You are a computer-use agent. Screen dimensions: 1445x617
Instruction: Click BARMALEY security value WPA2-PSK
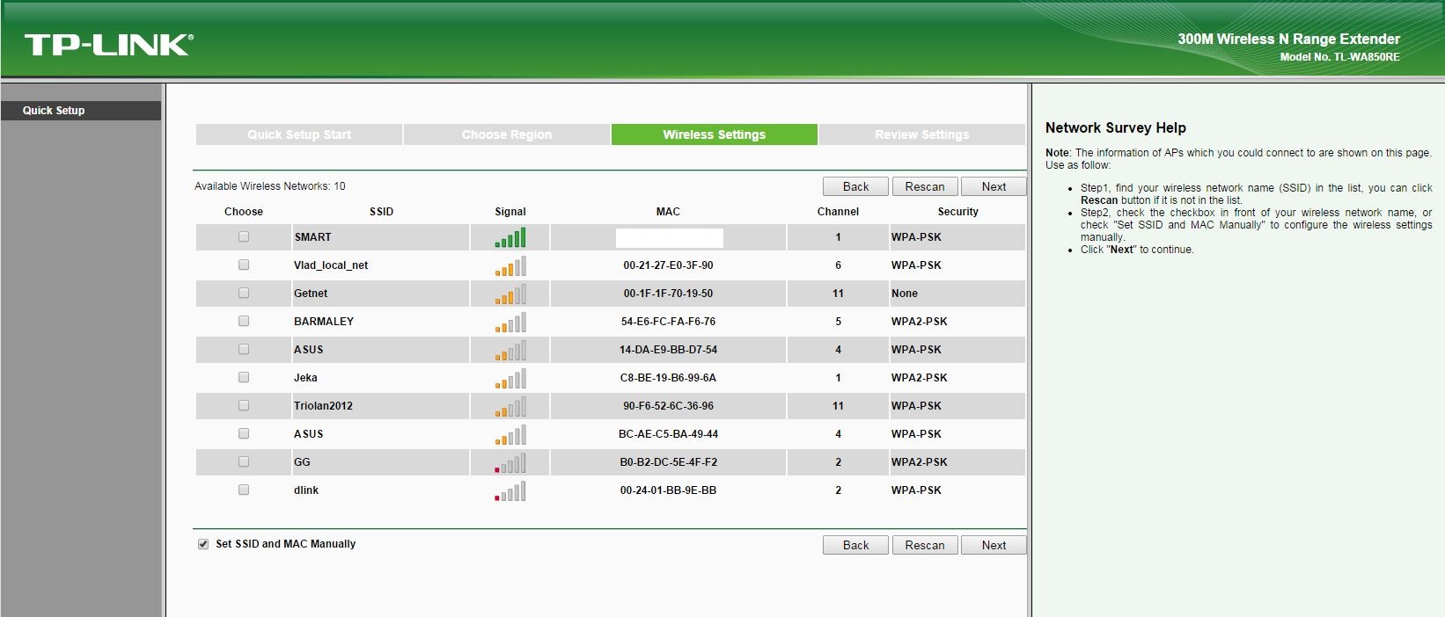[x=919, y=322]
